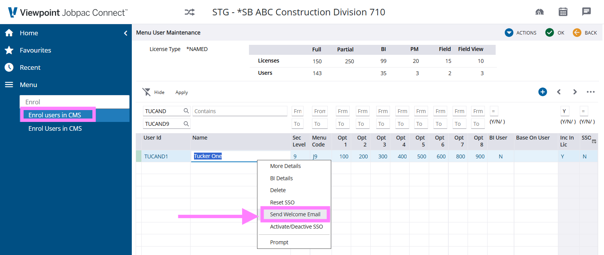
Task: Open the calendar icon in header
Action: pyautogui.click(x=563, y=12)
